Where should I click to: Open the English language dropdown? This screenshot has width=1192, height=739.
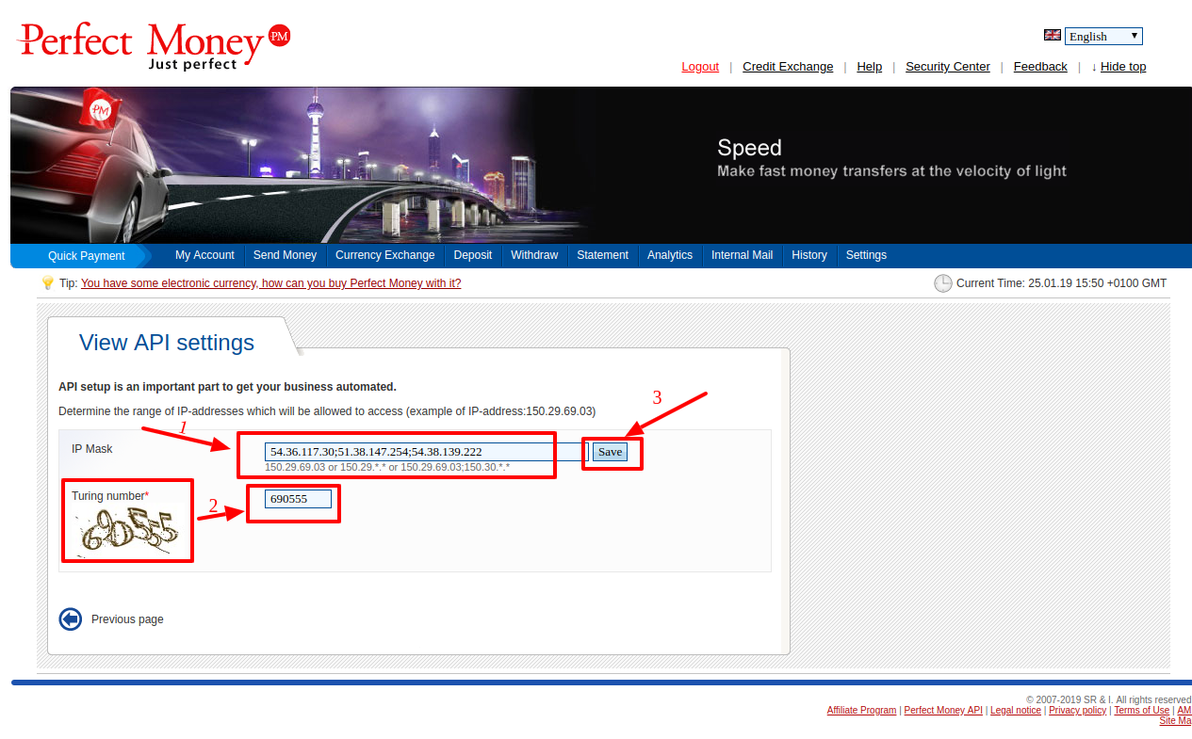point(1103,36)
